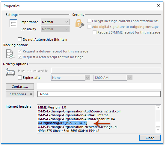This screenshot has height=146, width=166.
Task: Click the Internet headers scrollbar thumb
Action: 158,124
